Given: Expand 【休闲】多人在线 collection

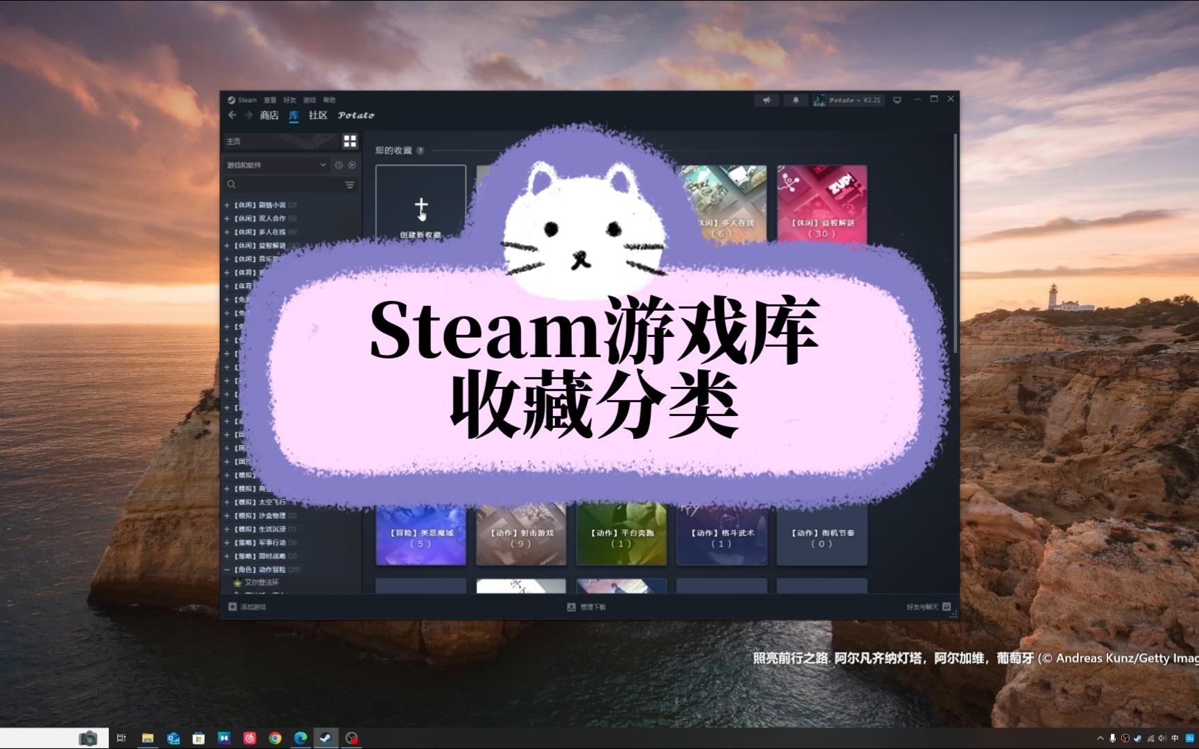Looking at the screenshot, I should tap(227, 232).
